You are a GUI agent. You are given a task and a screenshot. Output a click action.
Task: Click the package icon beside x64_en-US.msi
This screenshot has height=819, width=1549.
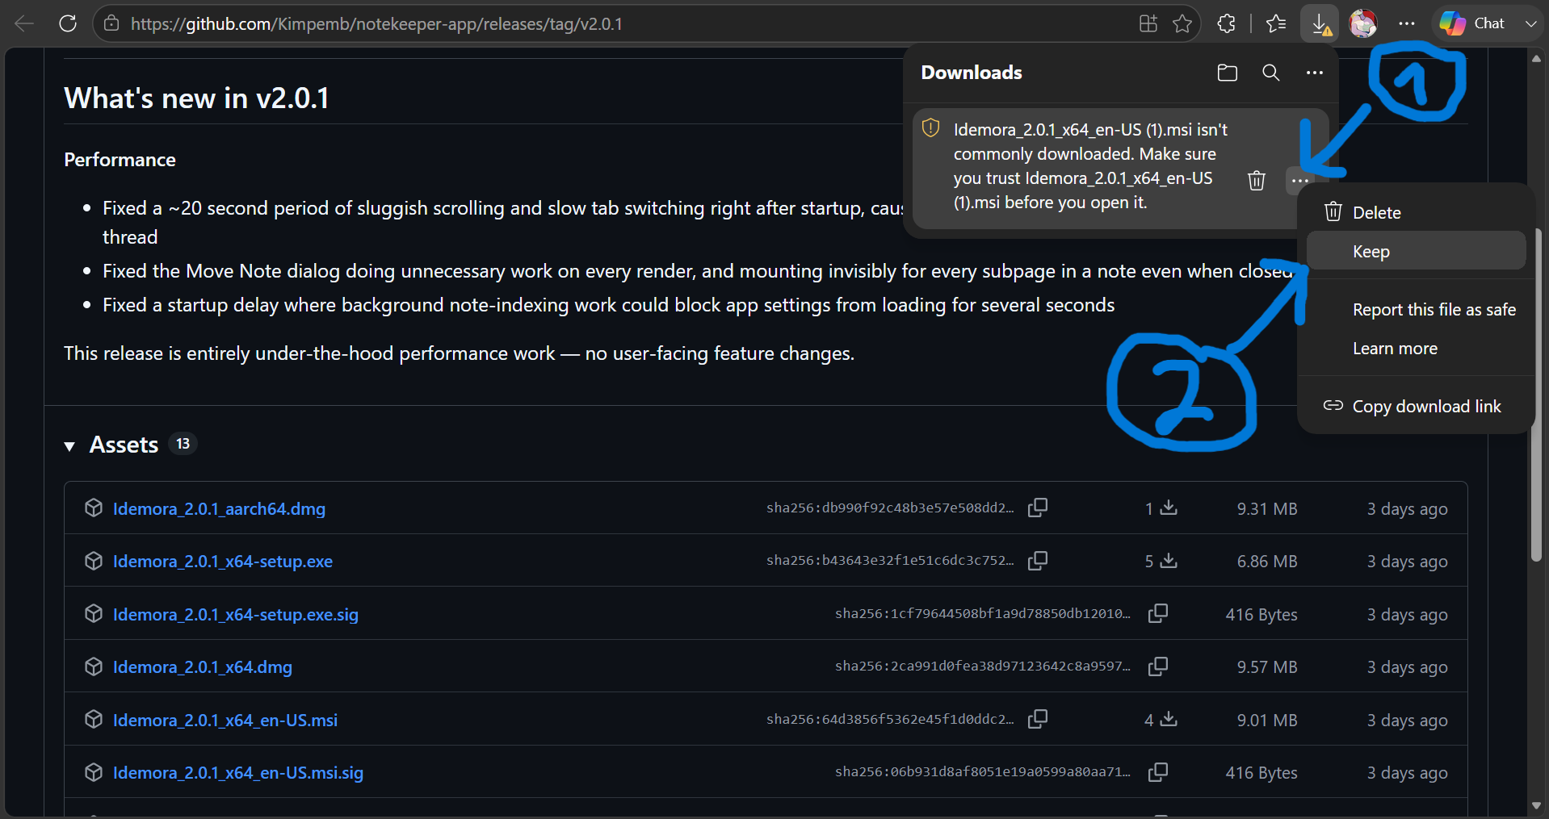pyautogui.click(x=94, y=718)
